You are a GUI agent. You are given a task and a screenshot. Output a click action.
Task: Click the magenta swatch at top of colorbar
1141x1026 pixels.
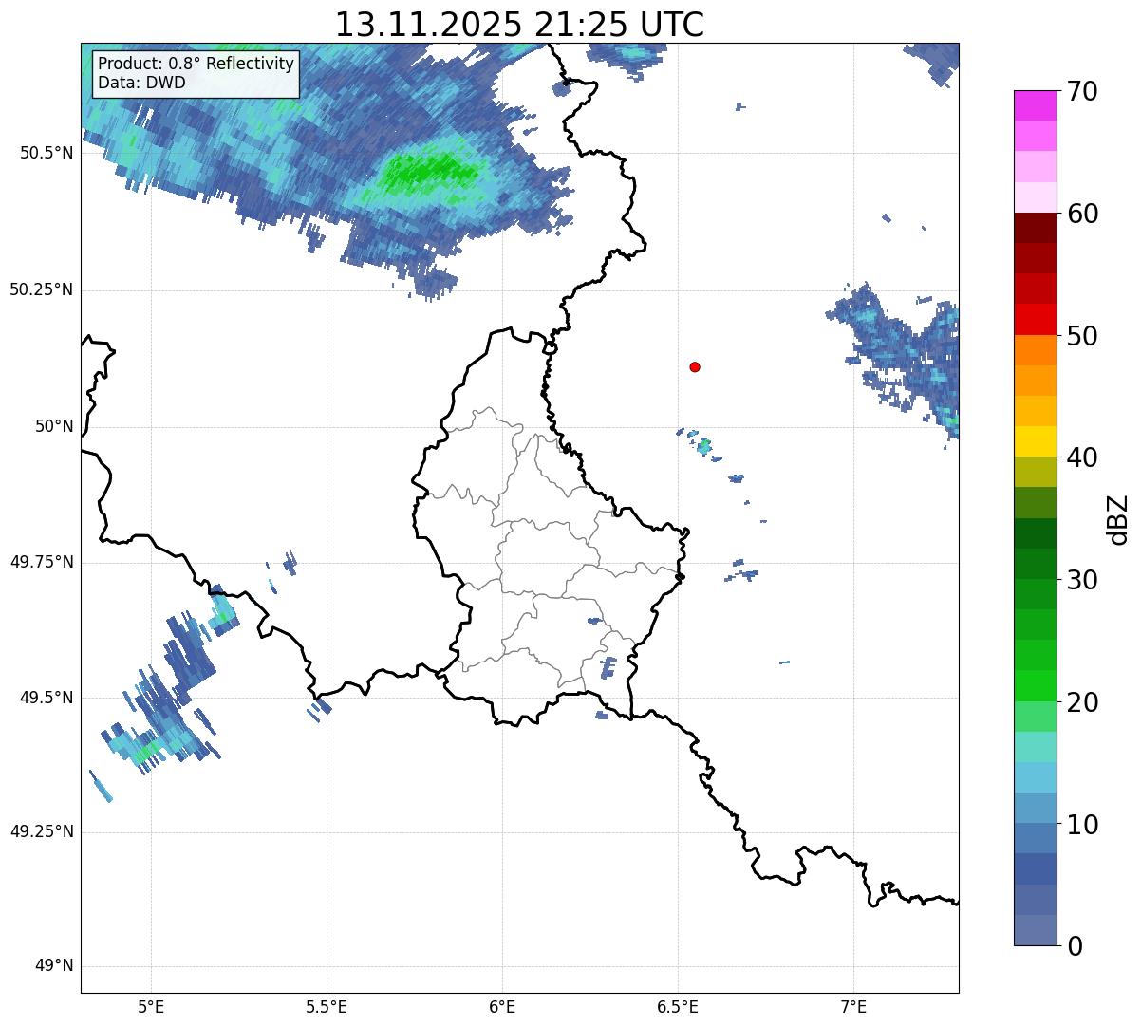[x=1036, y=105]
